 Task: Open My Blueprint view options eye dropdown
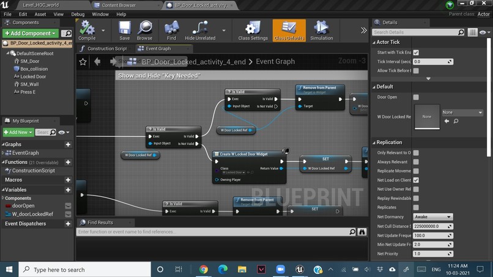point(64,132)
